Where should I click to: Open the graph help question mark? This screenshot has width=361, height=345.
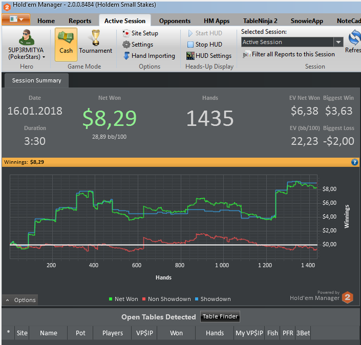tap(355, 162)
